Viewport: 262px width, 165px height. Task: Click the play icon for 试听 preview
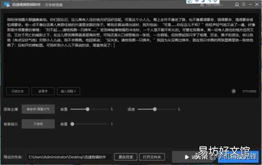(186, 157)
